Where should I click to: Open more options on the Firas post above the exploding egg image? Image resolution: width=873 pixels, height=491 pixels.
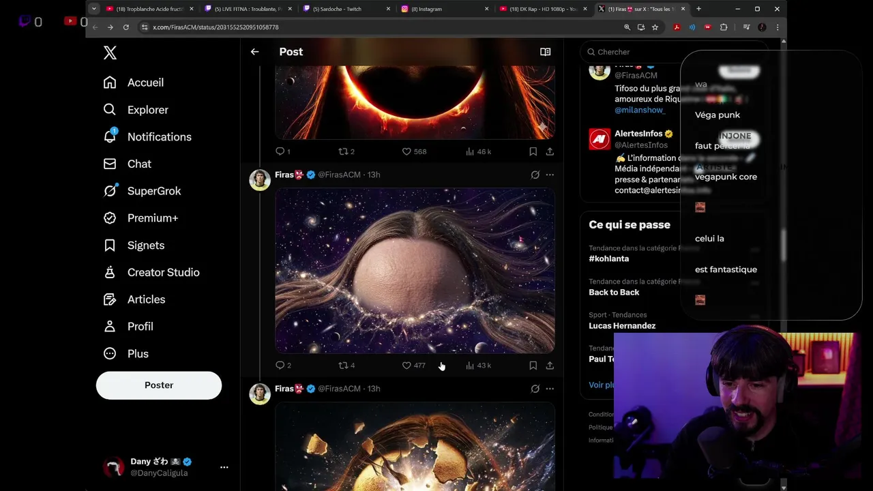pos(550,389)
